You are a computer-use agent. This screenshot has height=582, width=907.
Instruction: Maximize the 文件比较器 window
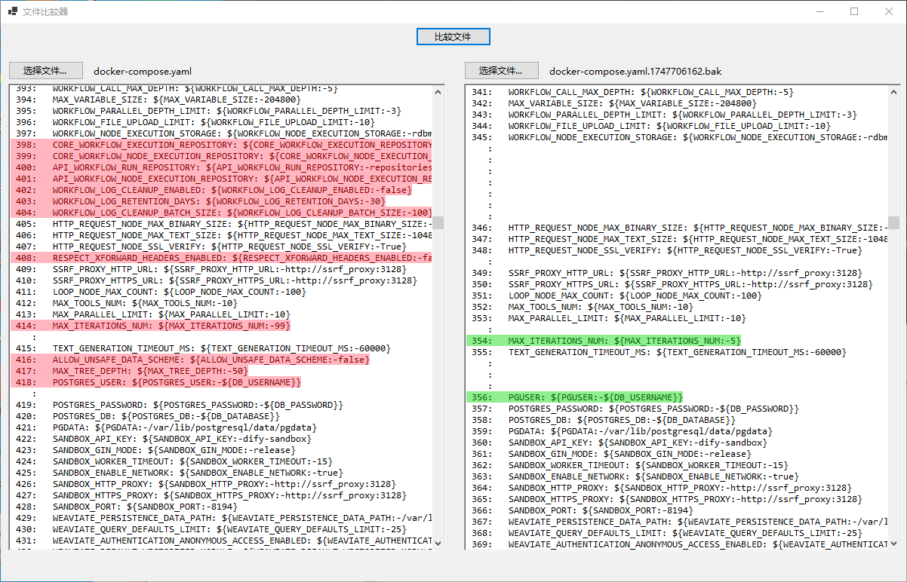click(854, 11)
